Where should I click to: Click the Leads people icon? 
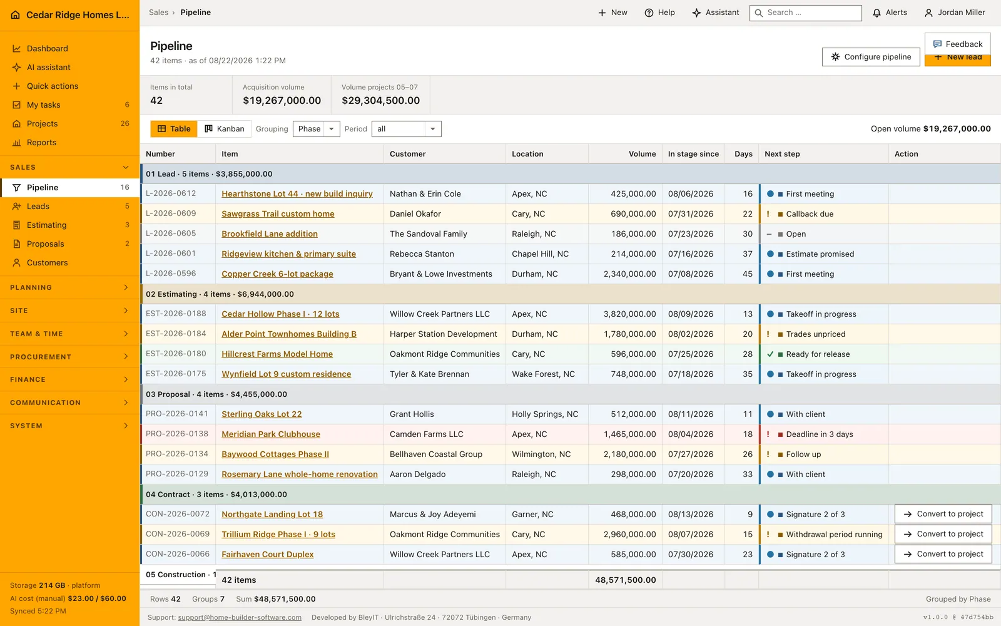17,207
